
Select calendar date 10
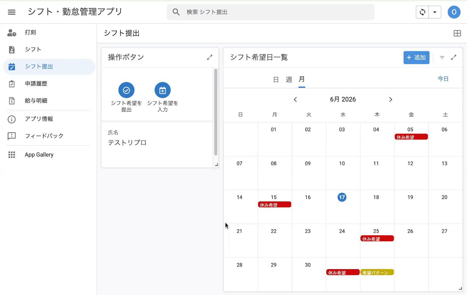click(x=342, y=163)
